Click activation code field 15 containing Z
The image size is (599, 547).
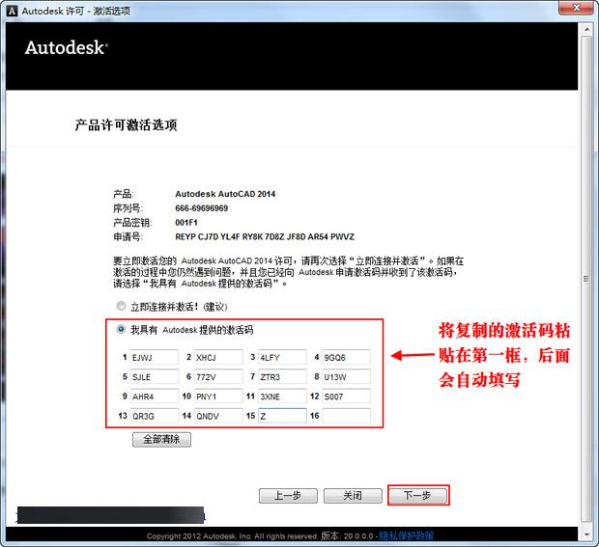(282, 416)
